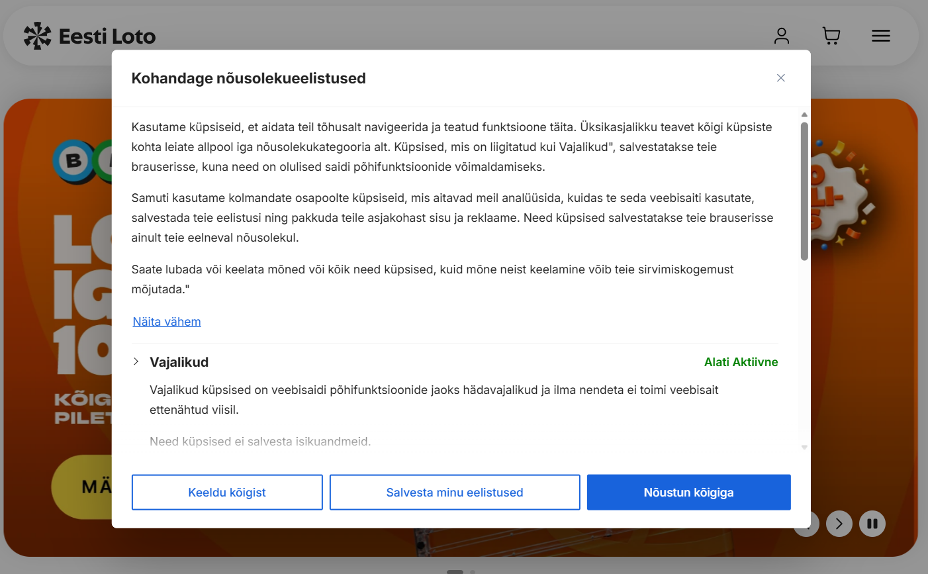Click the scrollbar down arrow in the dialog
Image resolution: width=928 pixels, height=574 pixels.
point(804,448)
